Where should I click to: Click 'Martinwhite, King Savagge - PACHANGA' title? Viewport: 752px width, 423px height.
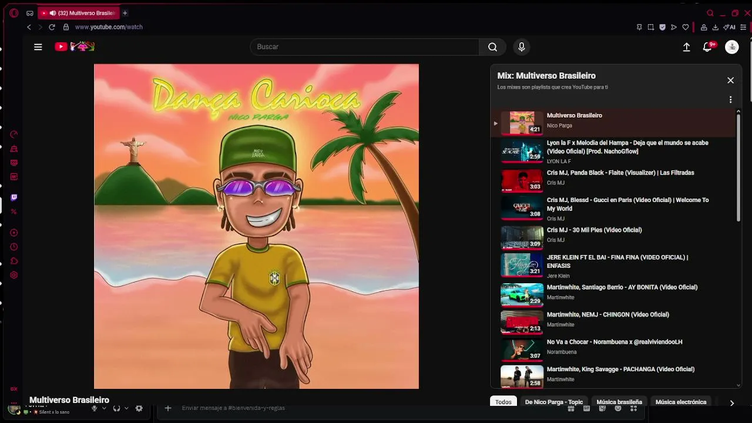pos(620,370)
